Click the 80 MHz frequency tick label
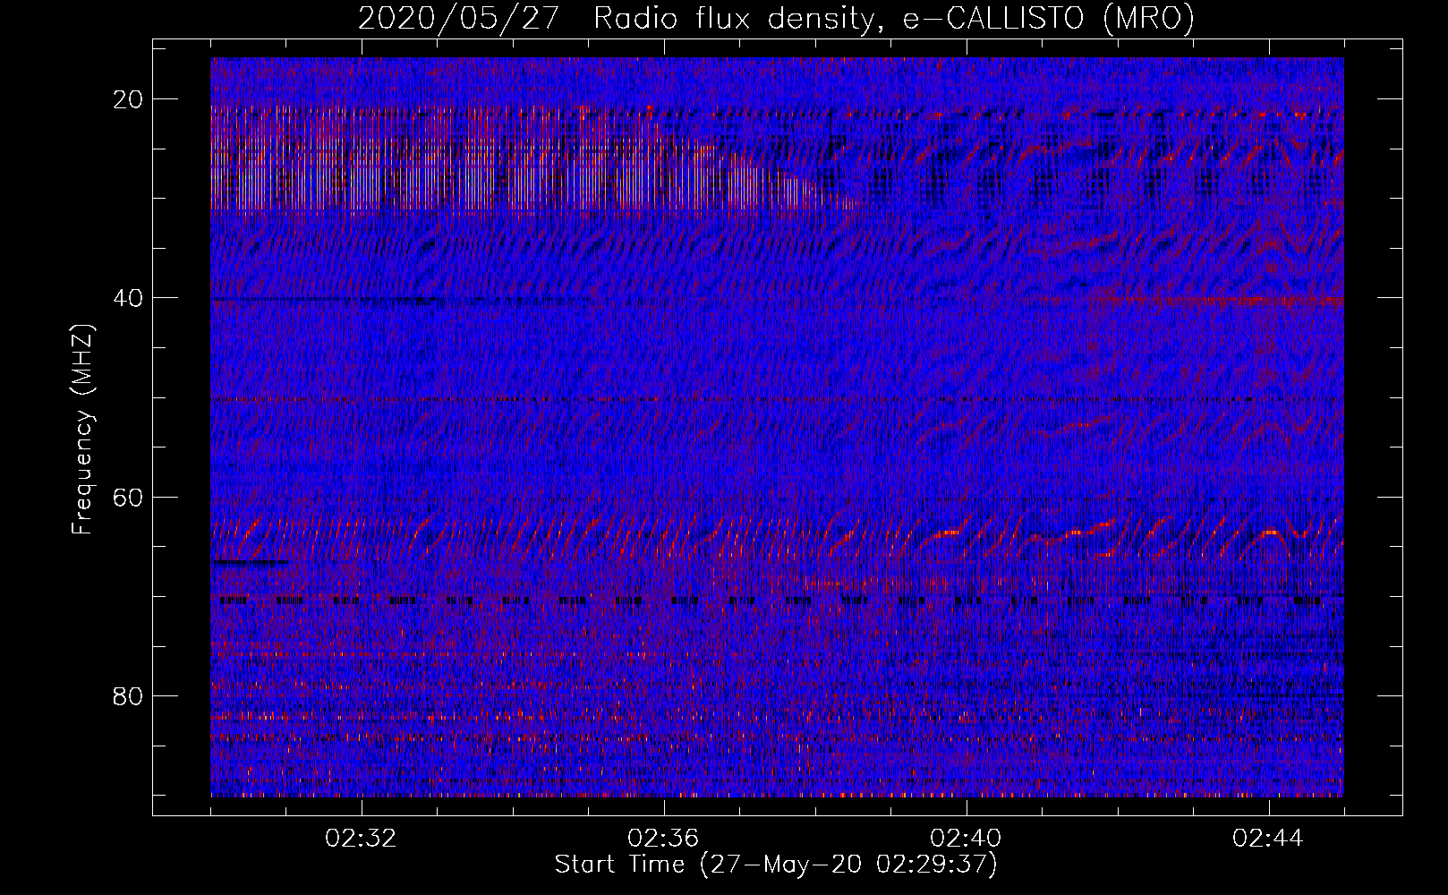The width and height of the screenshot is (1448, 895). (129, 695)
